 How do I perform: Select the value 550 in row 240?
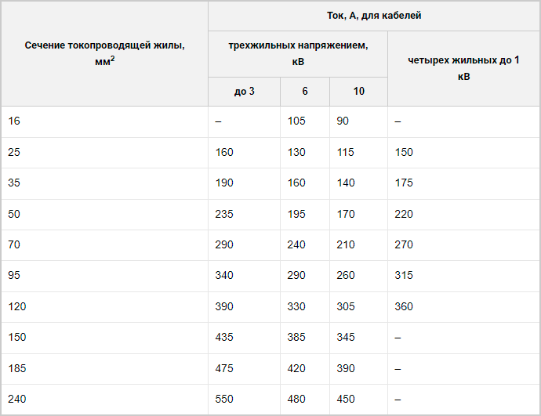point(224,399)
